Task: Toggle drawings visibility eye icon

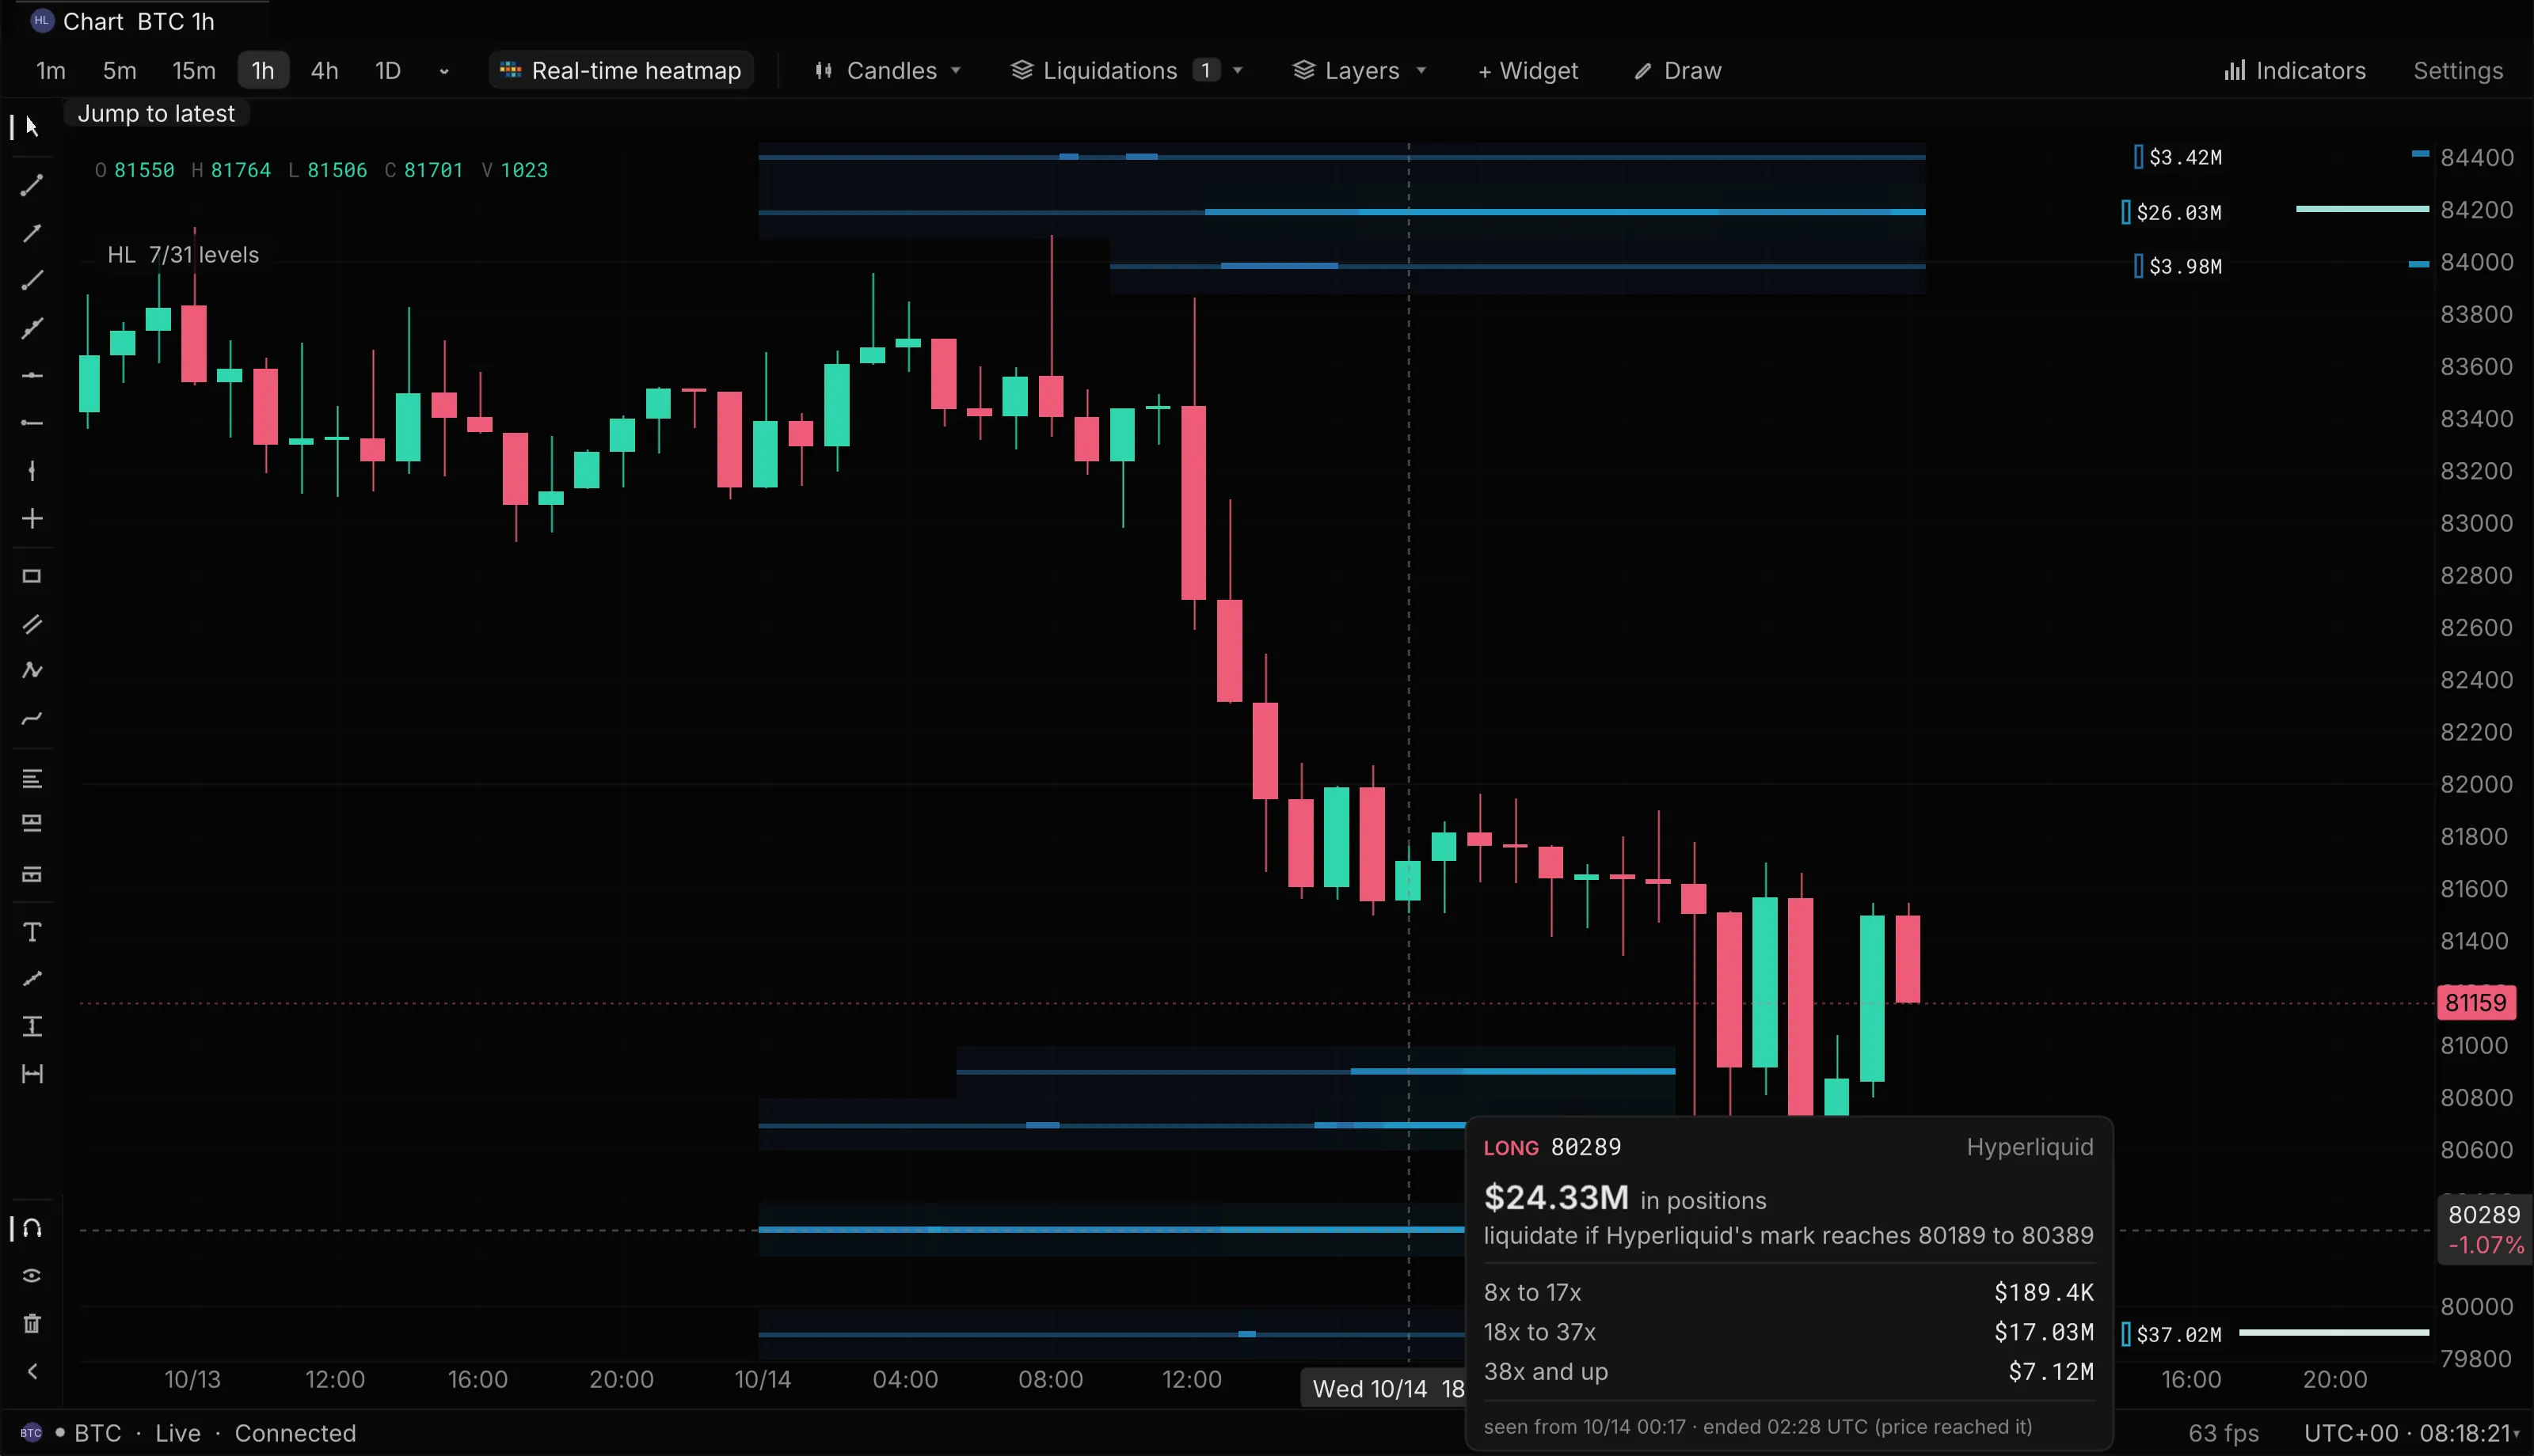Action: pos(32,1276)
